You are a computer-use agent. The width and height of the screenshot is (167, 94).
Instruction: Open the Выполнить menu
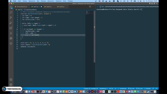tap(51, 1)
